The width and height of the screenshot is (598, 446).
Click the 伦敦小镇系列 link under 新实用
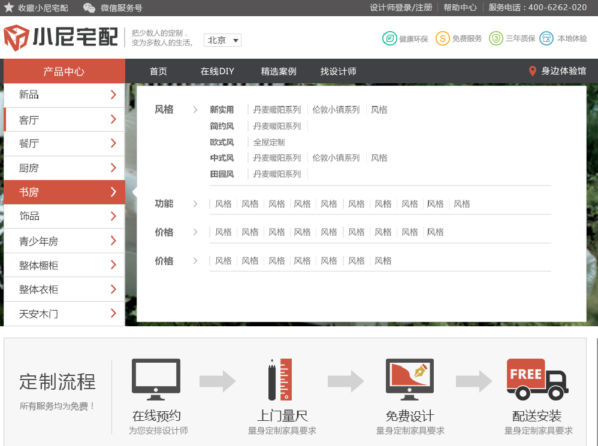pos(336,110)
